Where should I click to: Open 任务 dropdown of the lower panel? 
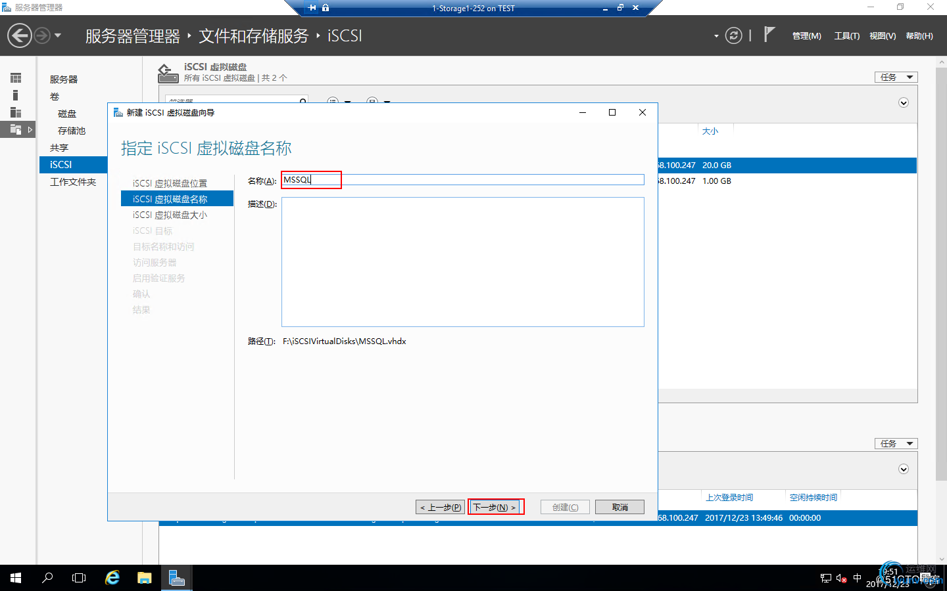coord(896,444)
